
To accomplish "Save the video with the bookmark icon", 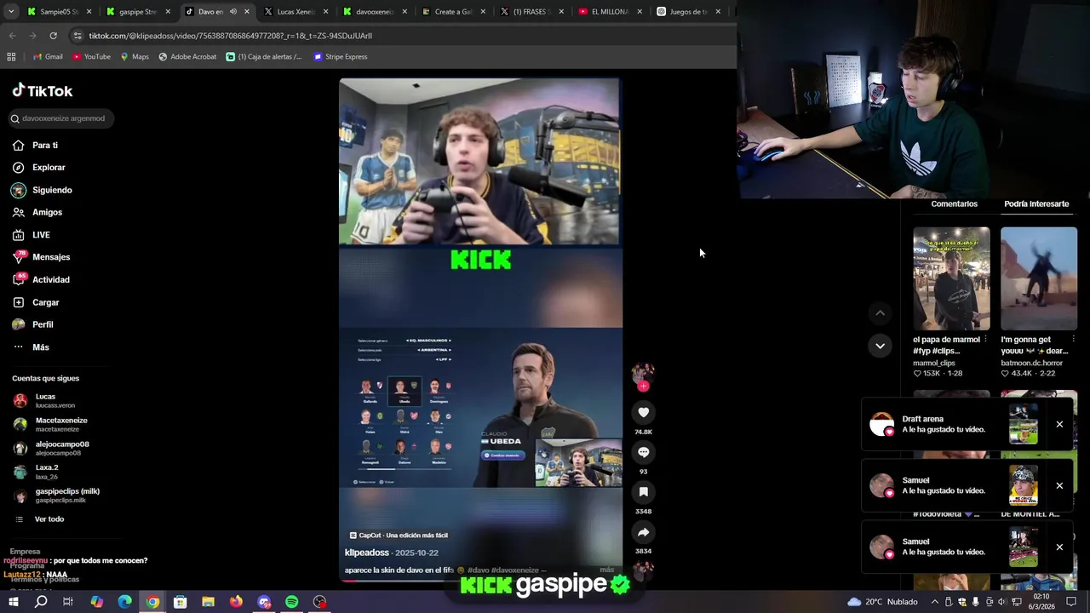I will (x=643, y=491).
